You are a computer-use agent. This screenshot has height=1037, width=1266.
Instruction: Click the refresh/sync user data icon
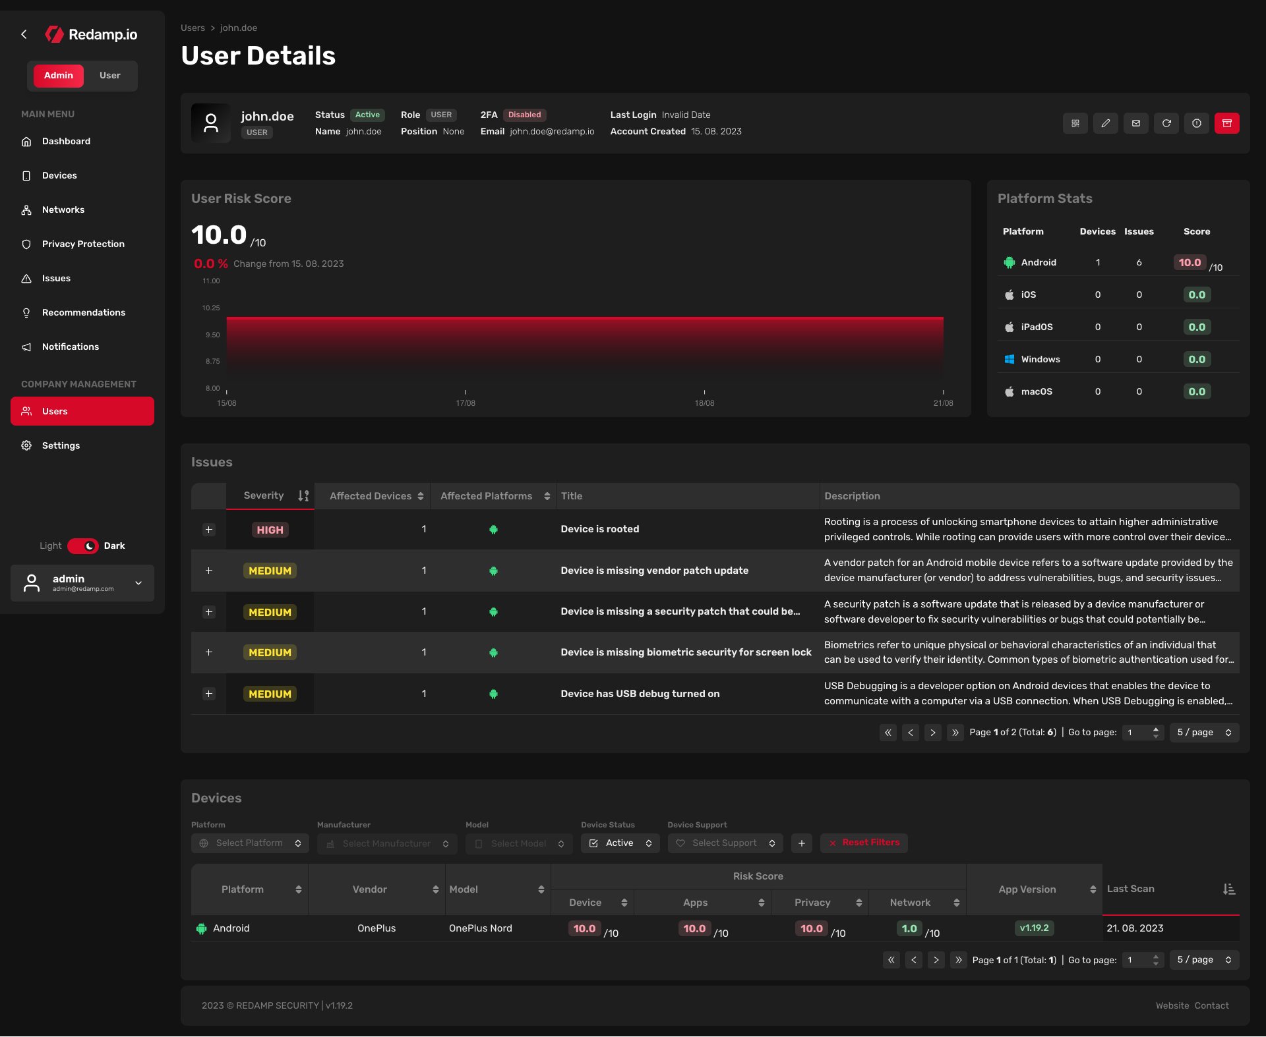[1166, 123]
